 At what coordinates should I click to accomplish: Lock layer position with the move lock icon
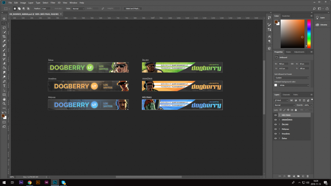(x=288, y=110)
